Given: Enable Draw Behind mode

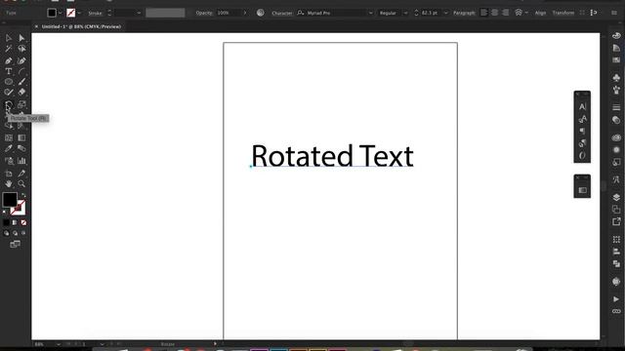Looking at the screenshot, I should coord(15,233).
